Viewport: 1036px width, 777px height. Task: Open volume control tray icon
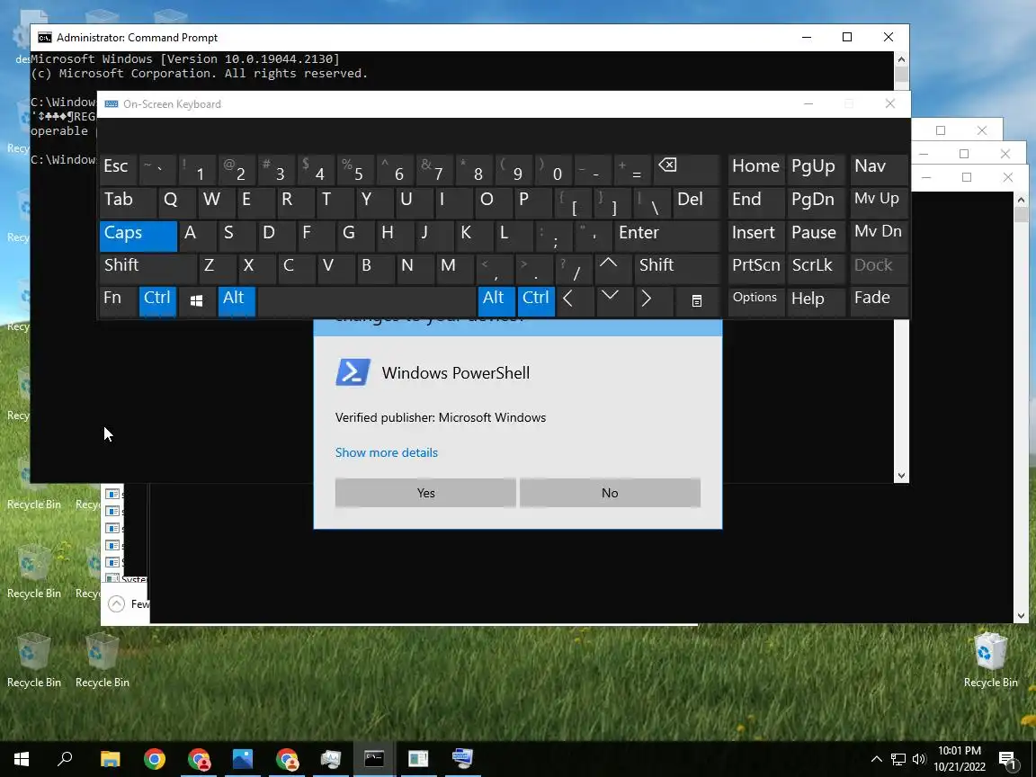pyautogui.click(x=918, y=759)
